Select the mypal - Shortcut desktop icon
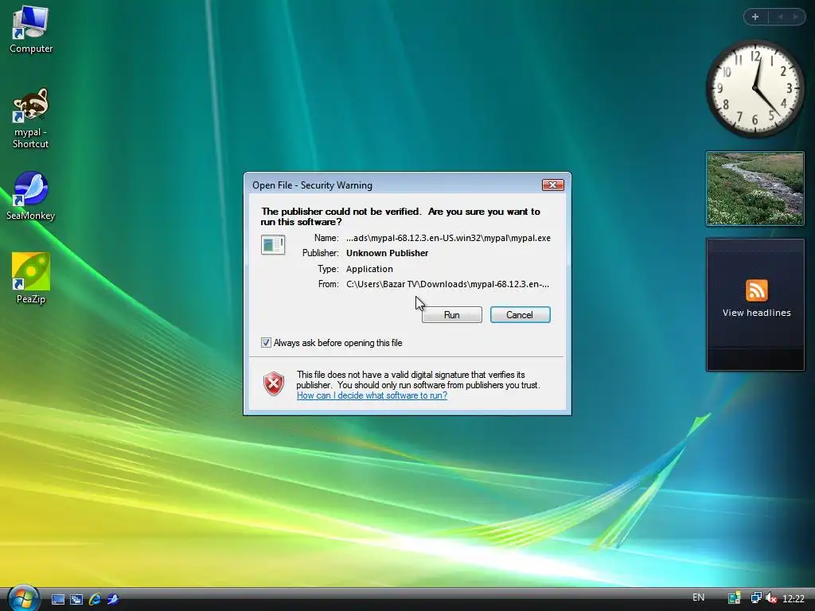This screenshot has height=611, width=815. pos(31,119)
